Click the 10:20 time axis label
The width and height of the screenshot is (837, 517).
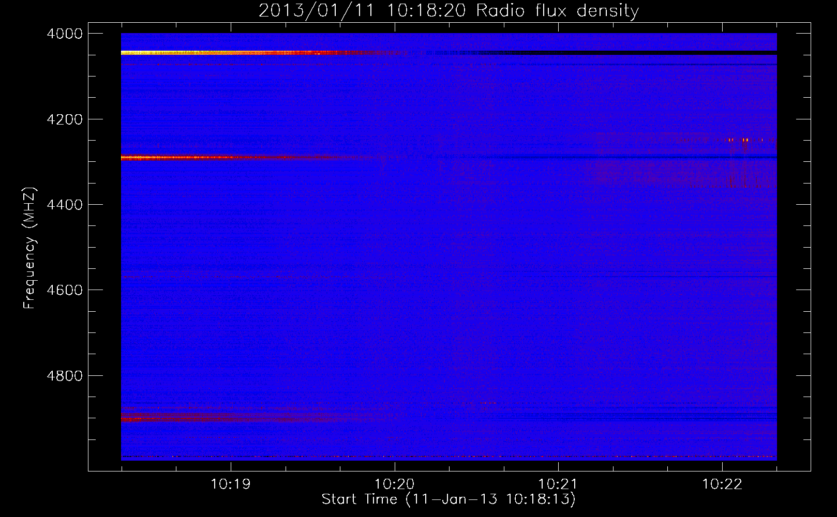point(395,484)
